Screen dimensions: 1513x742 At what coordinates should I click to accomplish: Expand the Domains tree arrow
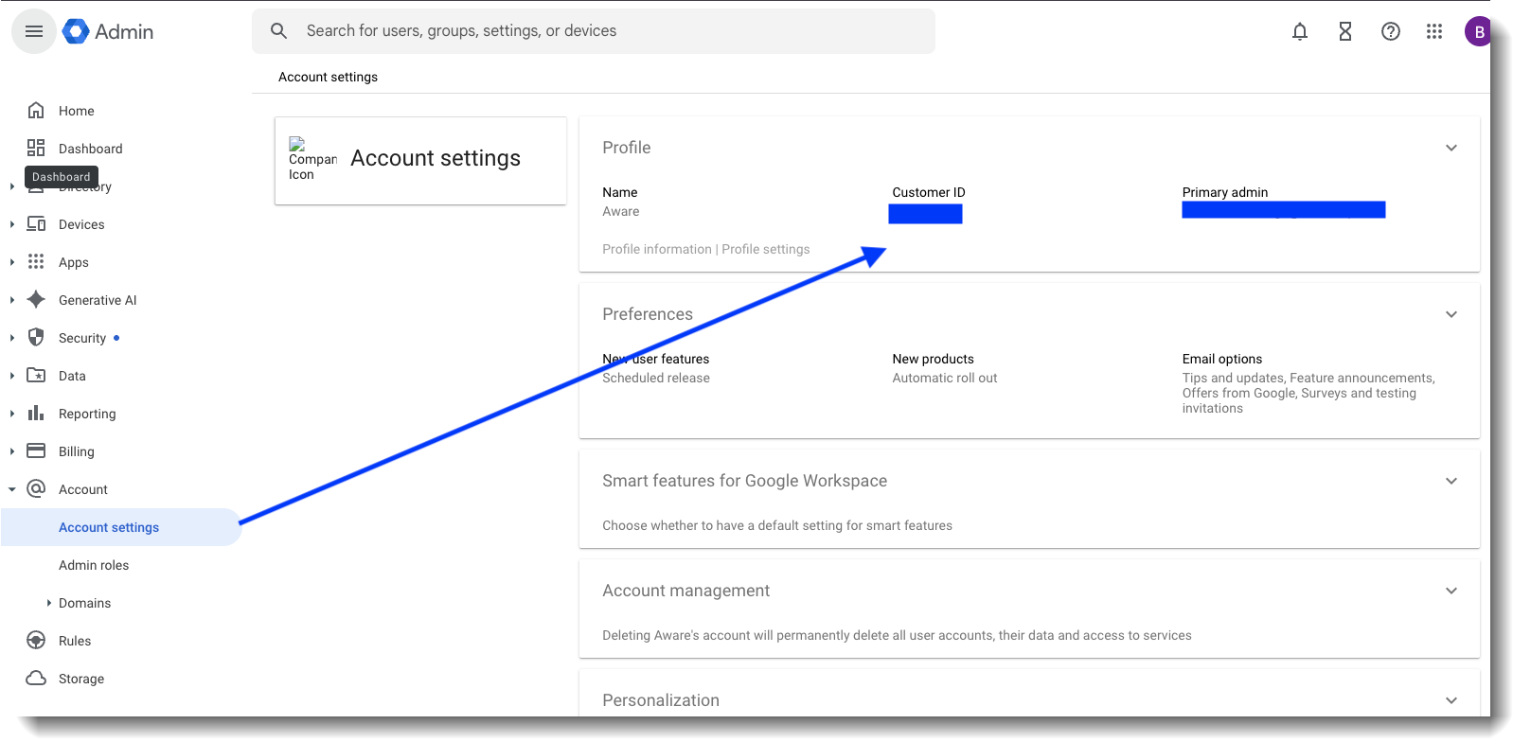pos(49,603)
